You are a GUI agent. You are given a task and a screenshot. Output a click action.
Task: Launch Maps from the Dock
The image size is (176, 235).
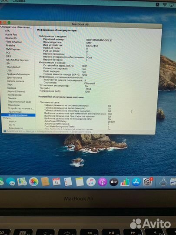22,181
